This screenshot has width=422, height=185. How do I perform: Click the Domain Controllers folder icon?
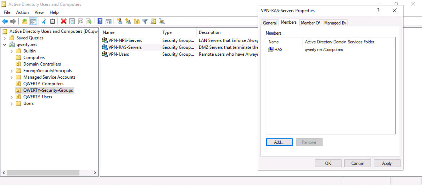[18, 64]
